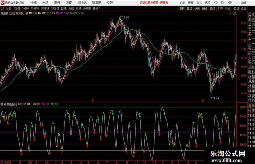The width and height of the screenshot is (255, 164).
Task: Click the 多股 multi-stock toolbar button
Action: [197, 8]
